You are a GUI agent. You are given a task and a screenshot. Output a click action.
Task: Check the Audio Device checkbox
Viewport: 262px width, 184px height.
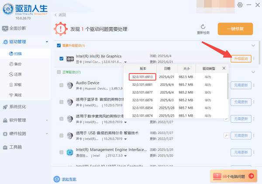click(x=61, y=85)
